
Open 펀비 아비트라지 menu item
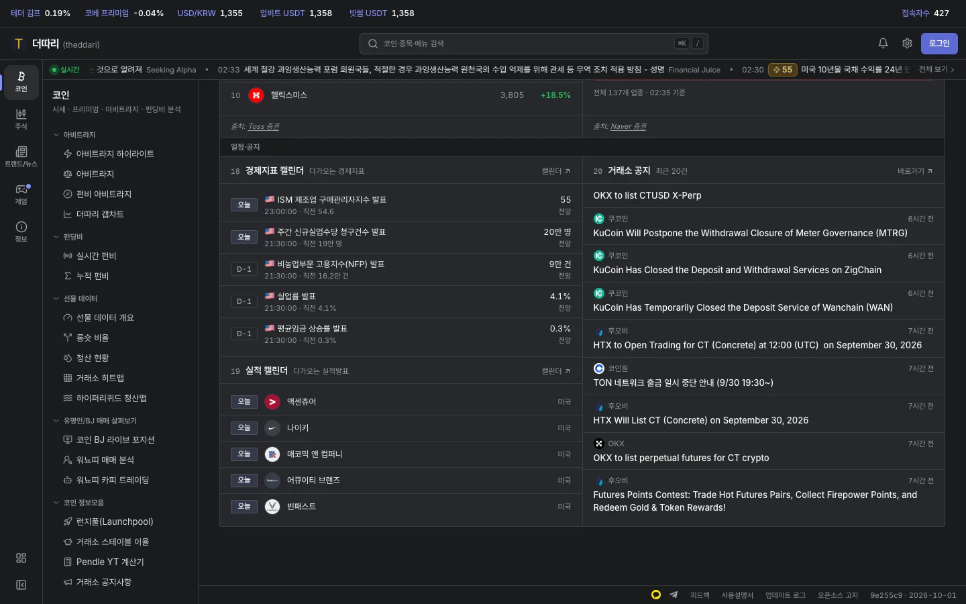point(120,194)
